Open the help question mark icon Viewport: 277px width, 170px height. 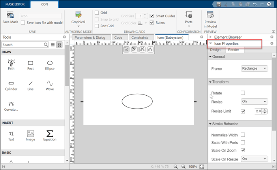[269, 4]
